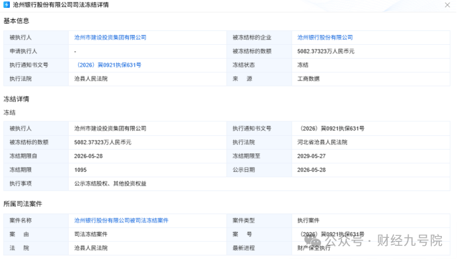Click the 基本信息 section heading
457x259 pixels.
(17, 21)
